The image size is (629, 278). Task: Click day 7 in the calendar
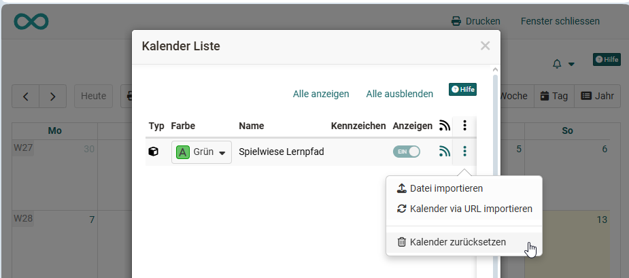click(92, 220)
